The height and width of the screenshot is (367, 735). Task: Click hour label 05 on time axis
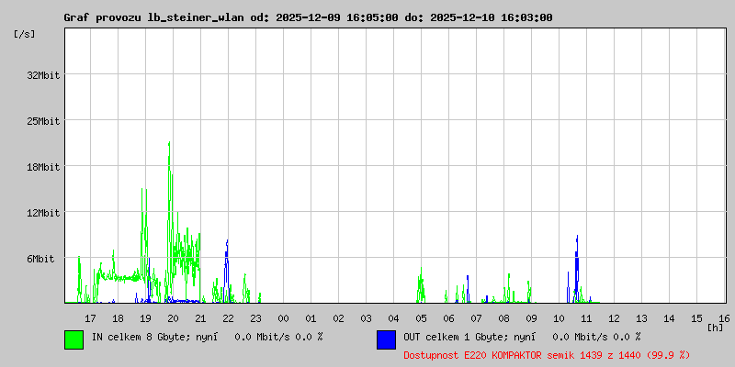pos(421,318)
